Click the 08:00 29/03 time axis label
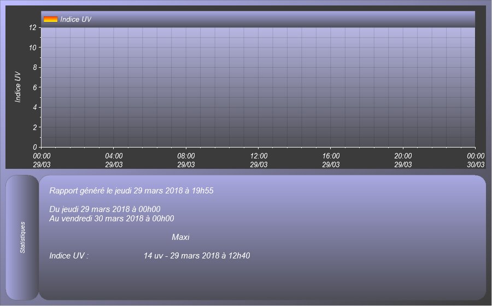Viewport: 492px width, 306px height. [186, 160]
